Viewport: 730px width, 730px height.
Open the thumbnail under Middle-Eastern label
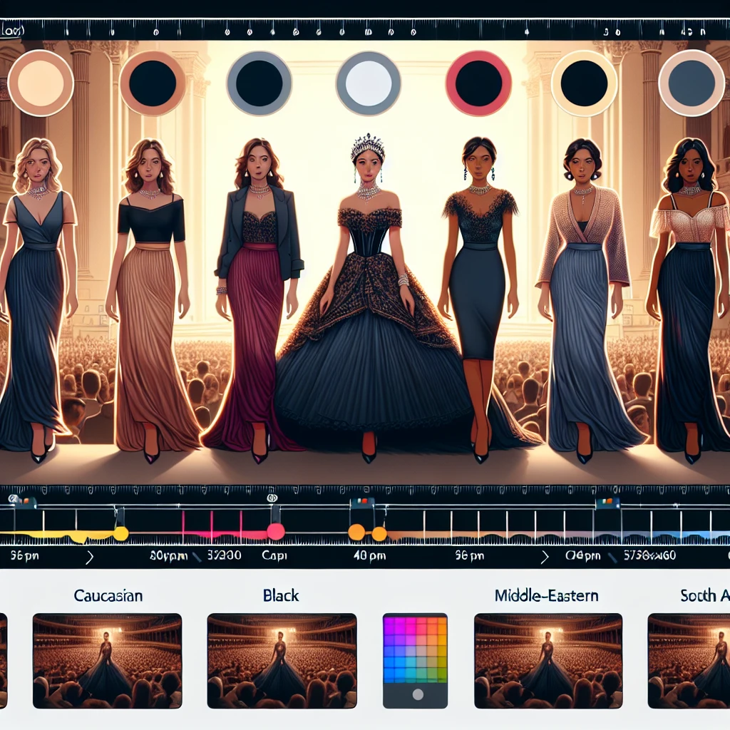tap(548, 661)
